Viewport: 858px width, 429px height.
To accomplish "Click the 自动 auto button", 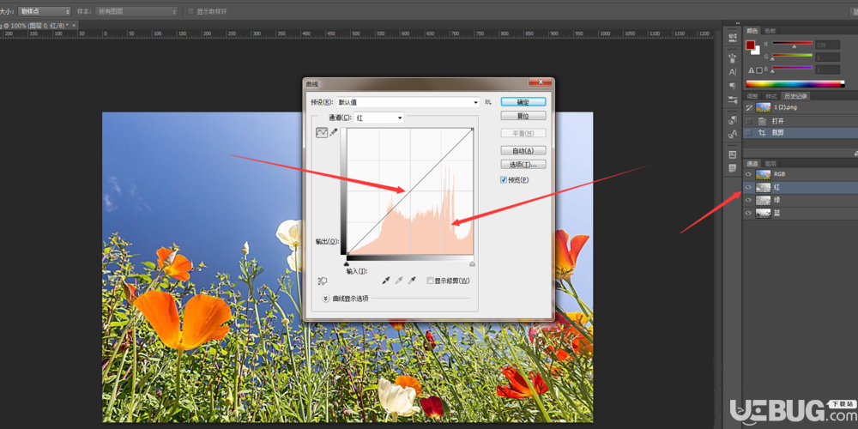I will [x=523, y=150].
